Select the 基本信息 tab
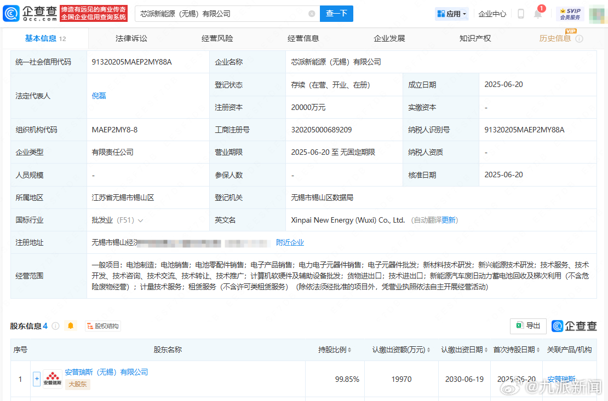This screenshot has width=608, height=401. 45,38
